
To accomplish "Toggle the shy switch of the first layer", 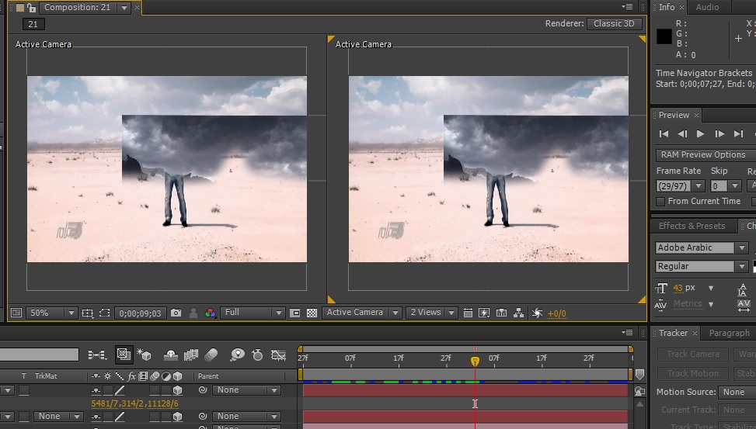I will click(x=96, y=390).
